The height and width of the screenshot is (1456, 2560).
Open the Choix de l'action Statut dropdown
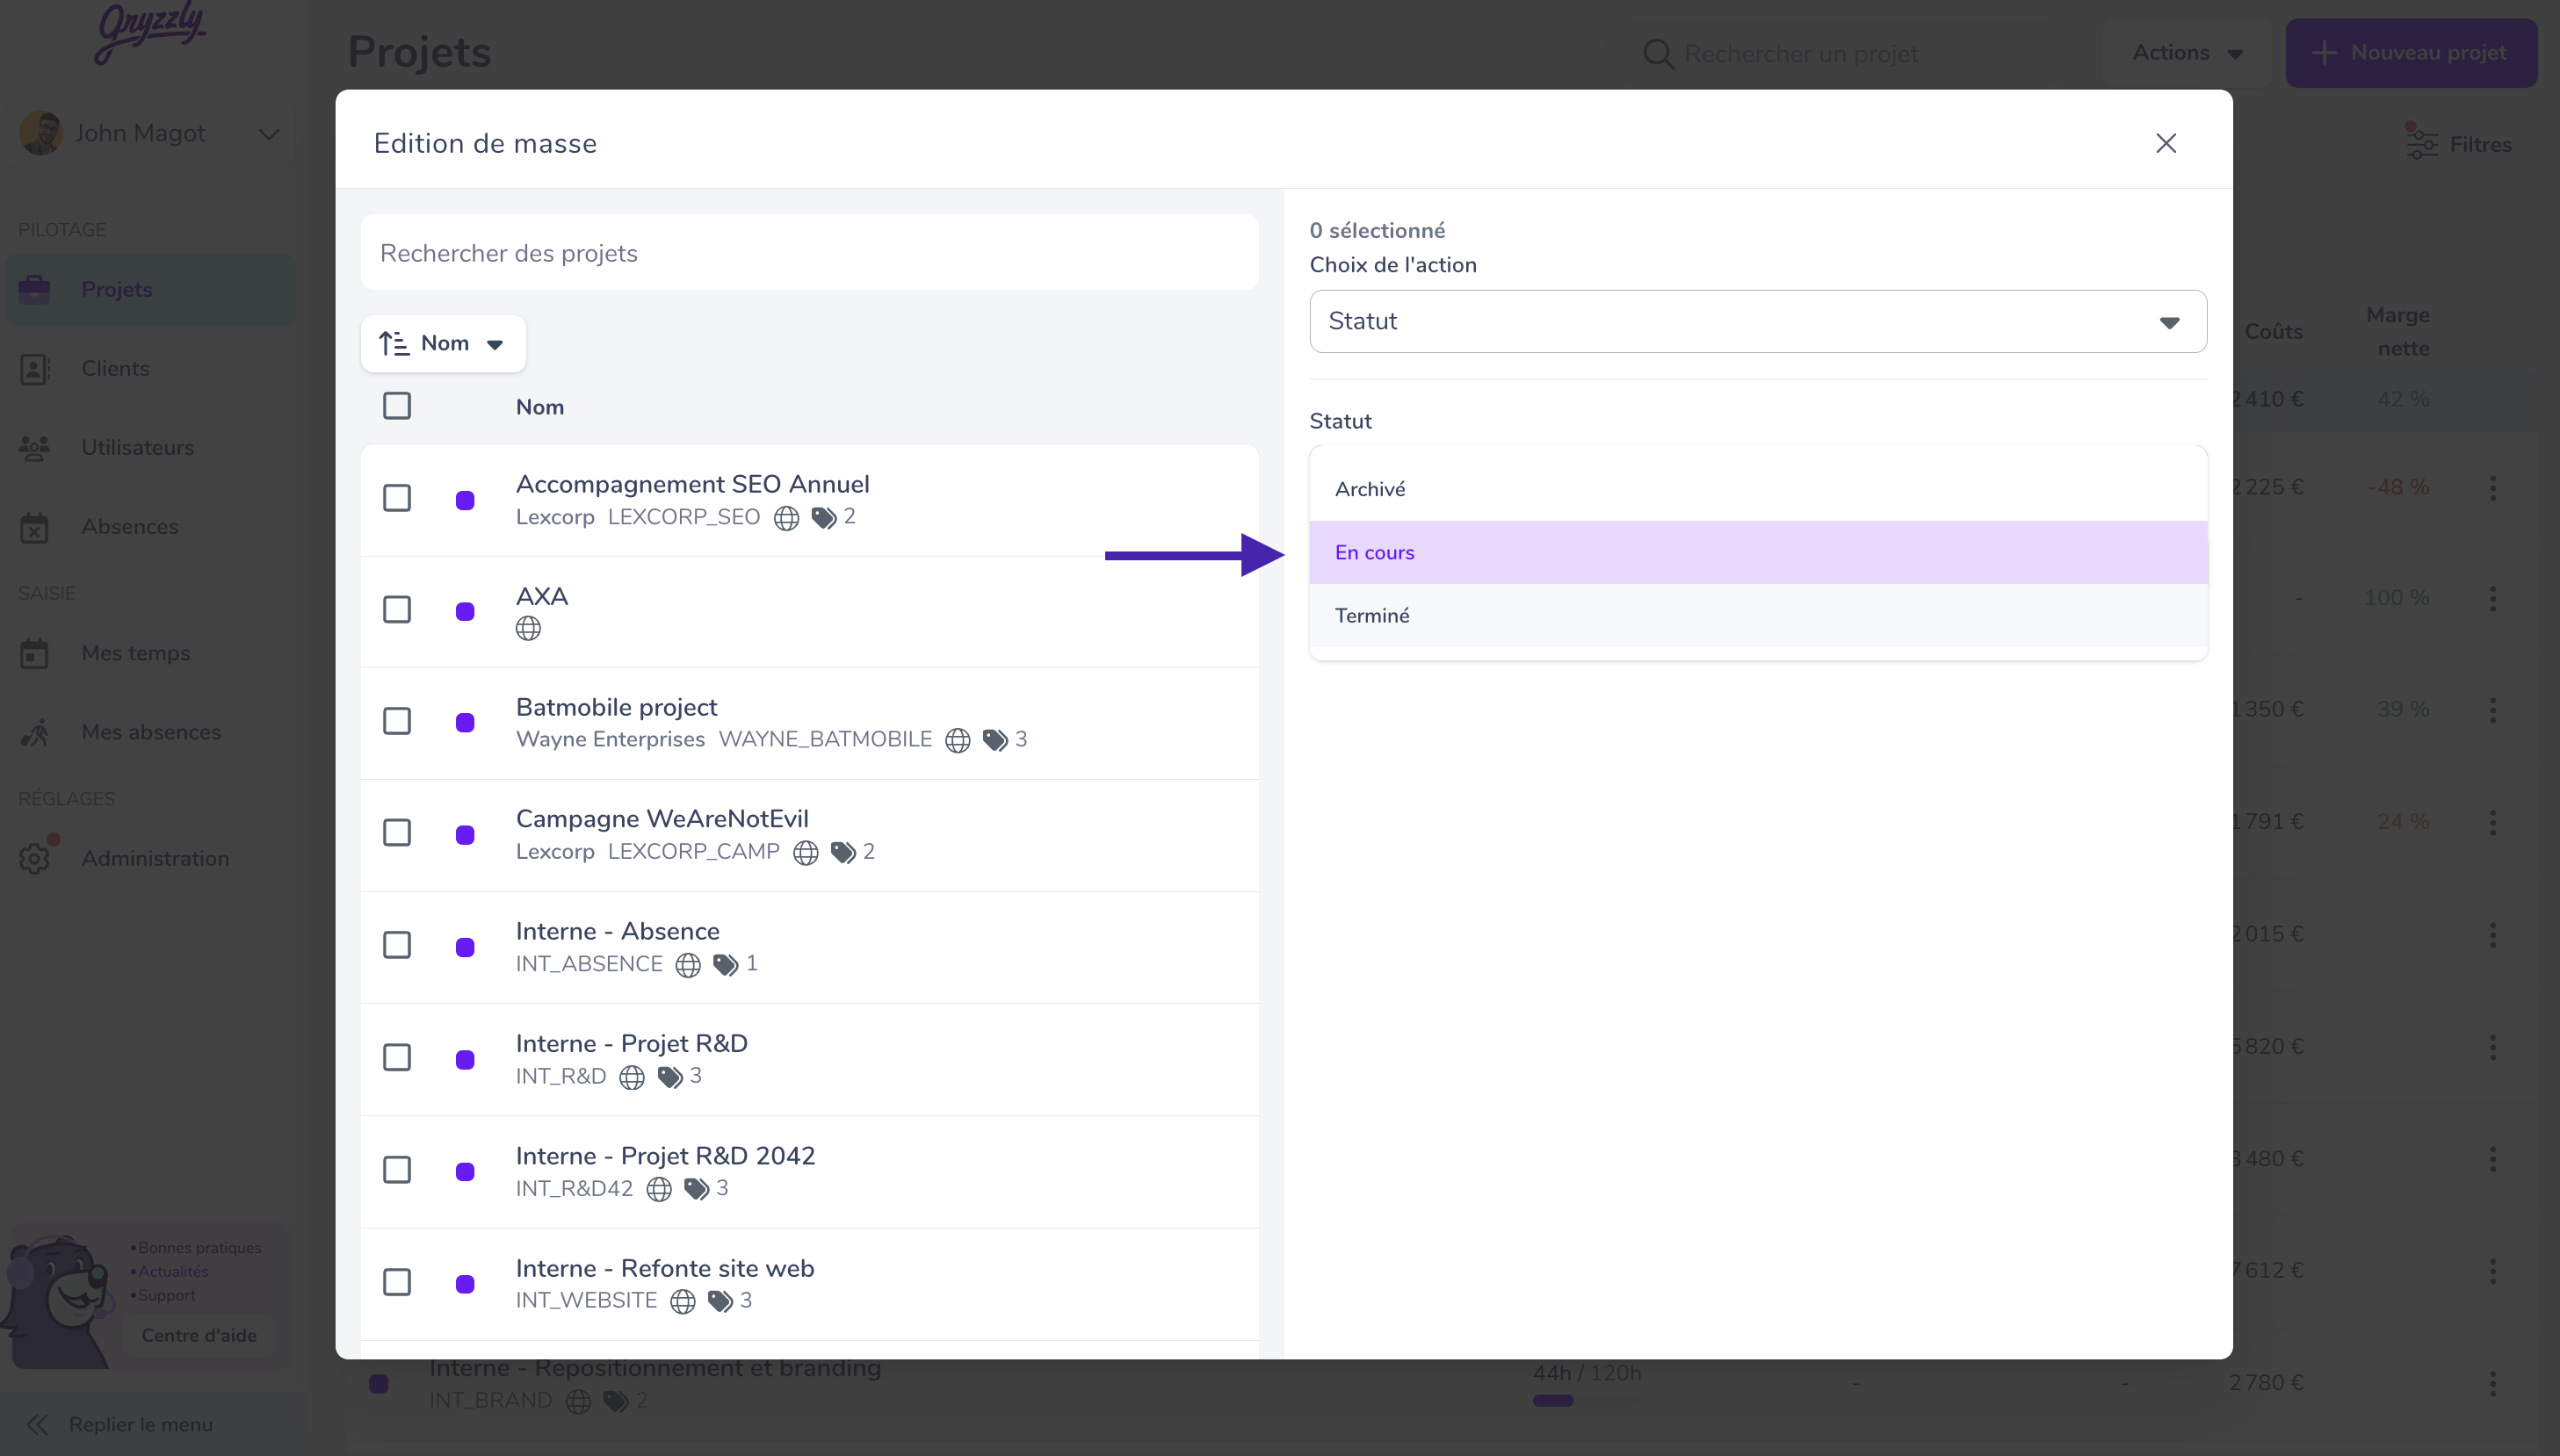1758,322
